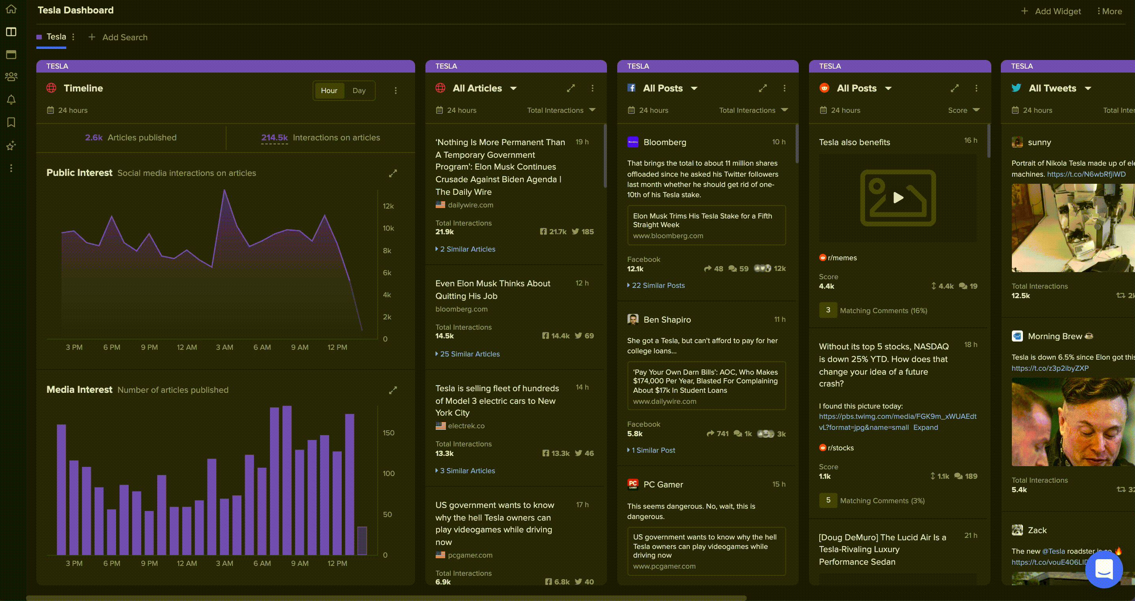Click the 3 Matching Comments (16%) row
The width and height of the screenshot is (1135, 601).
pyautogui.click(x=873, y=310)
